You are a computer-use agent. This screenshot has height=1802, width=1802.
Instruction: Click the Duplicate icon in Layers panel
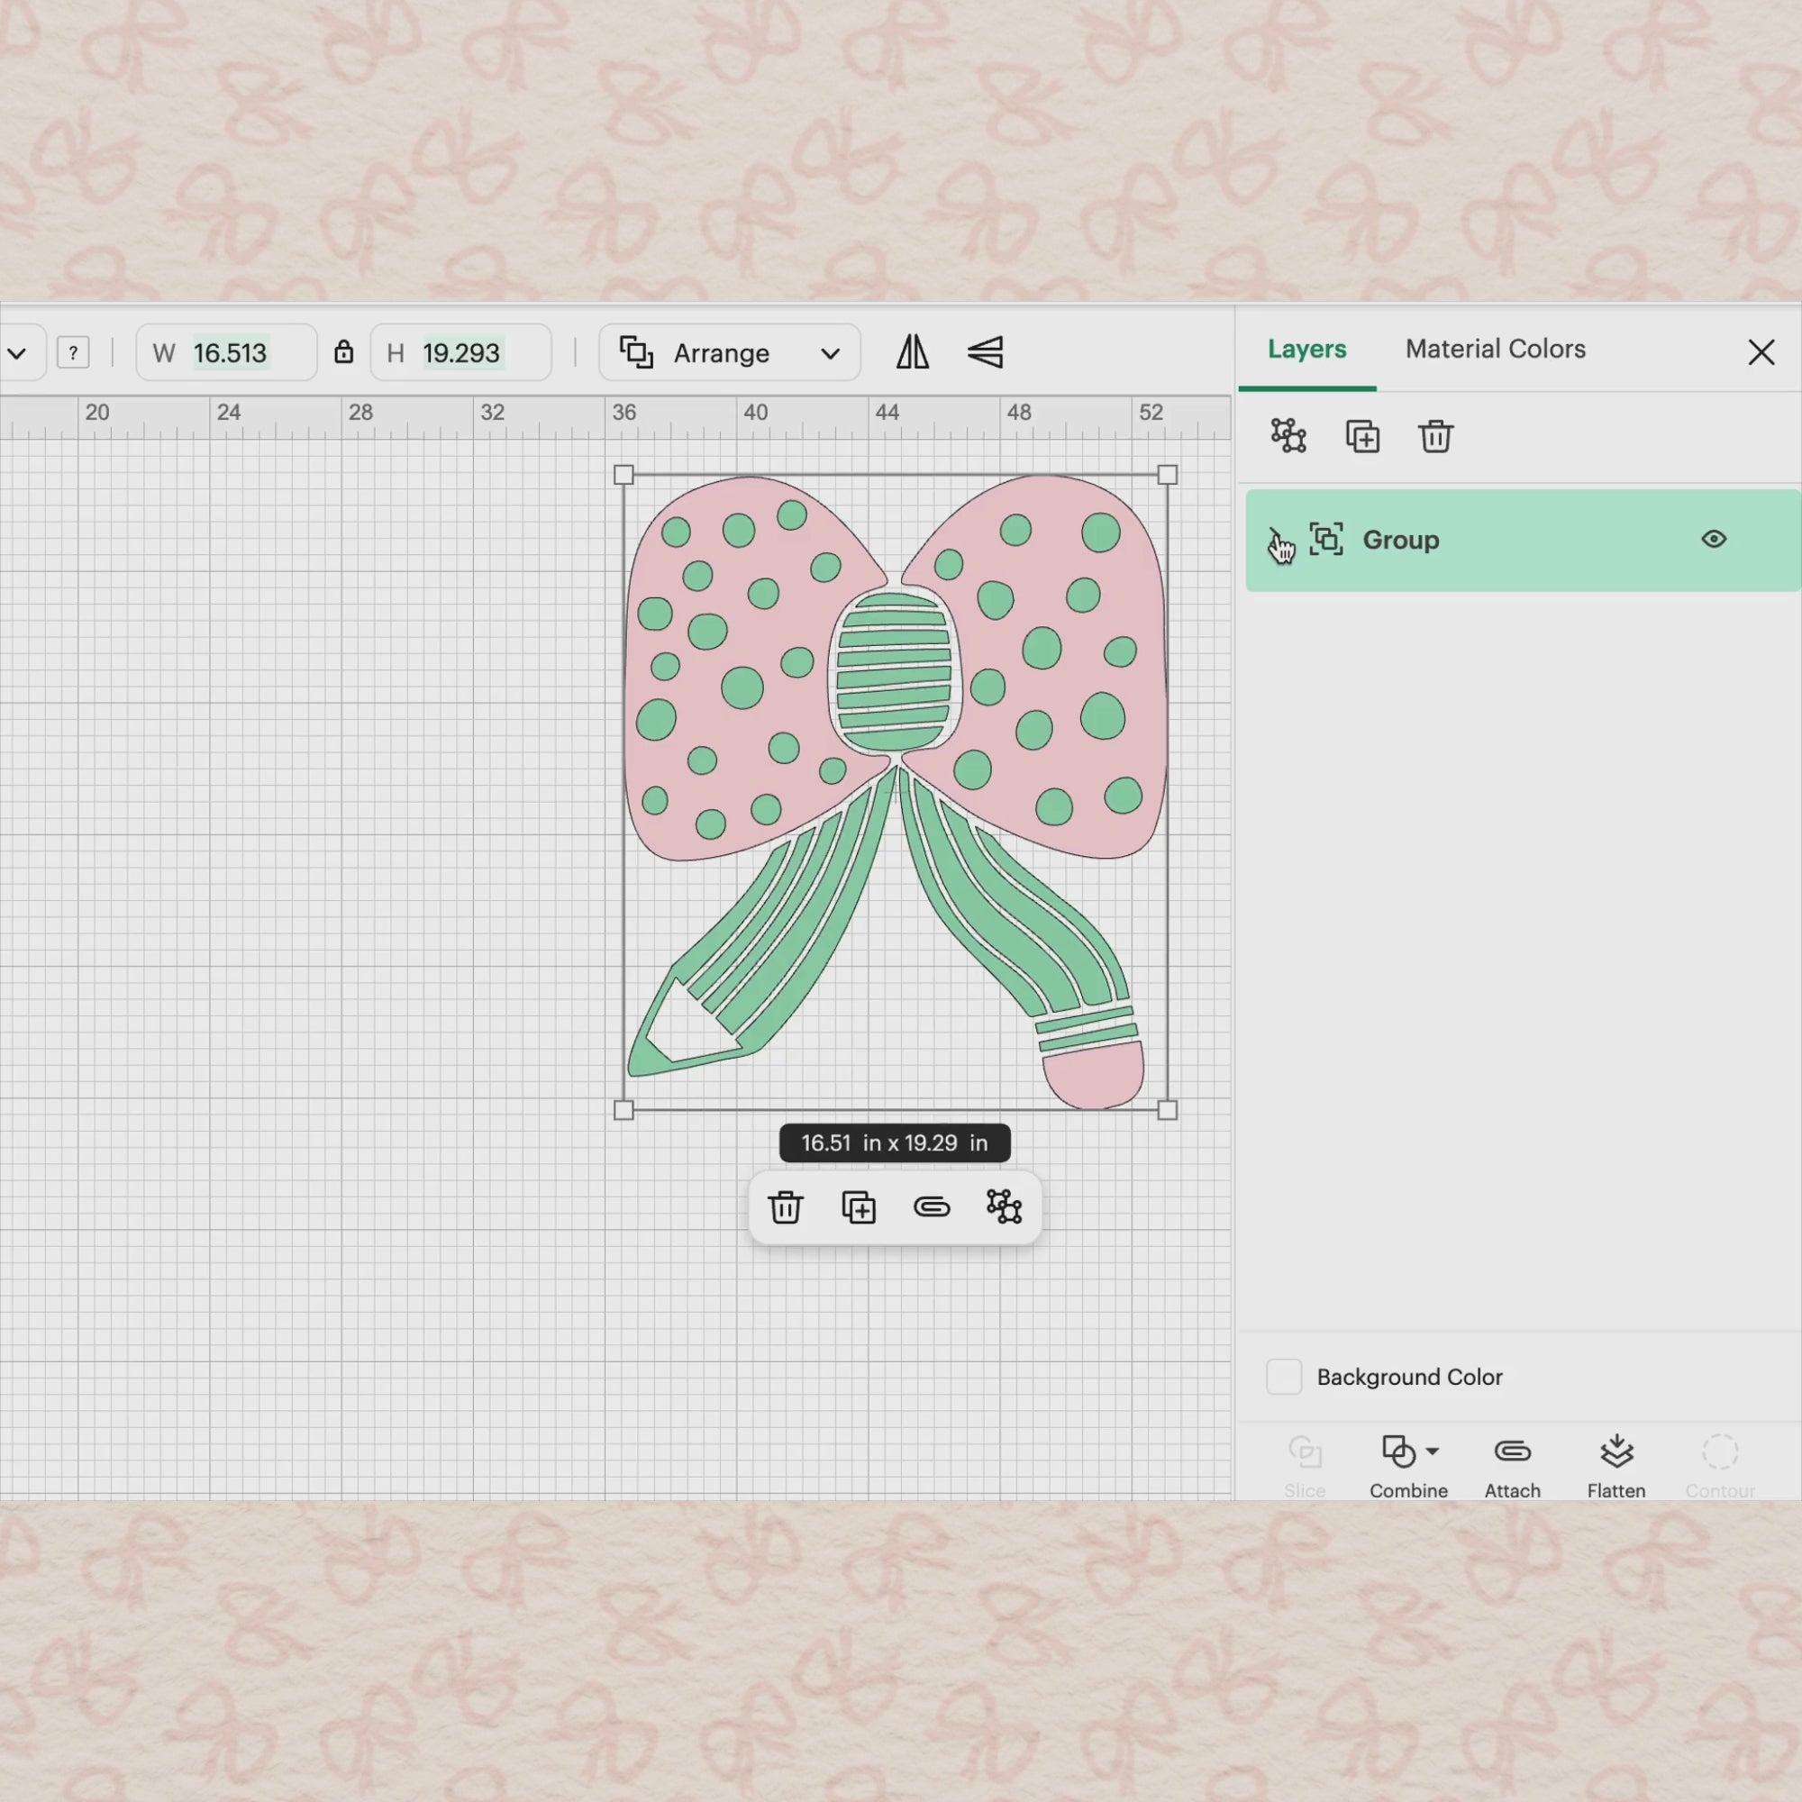(x=1361, y=435)
